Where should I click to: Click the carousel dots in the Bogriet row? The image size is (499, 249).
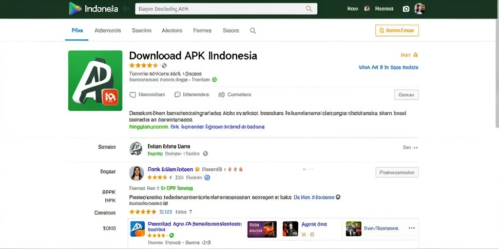click(x=308, y=169)
